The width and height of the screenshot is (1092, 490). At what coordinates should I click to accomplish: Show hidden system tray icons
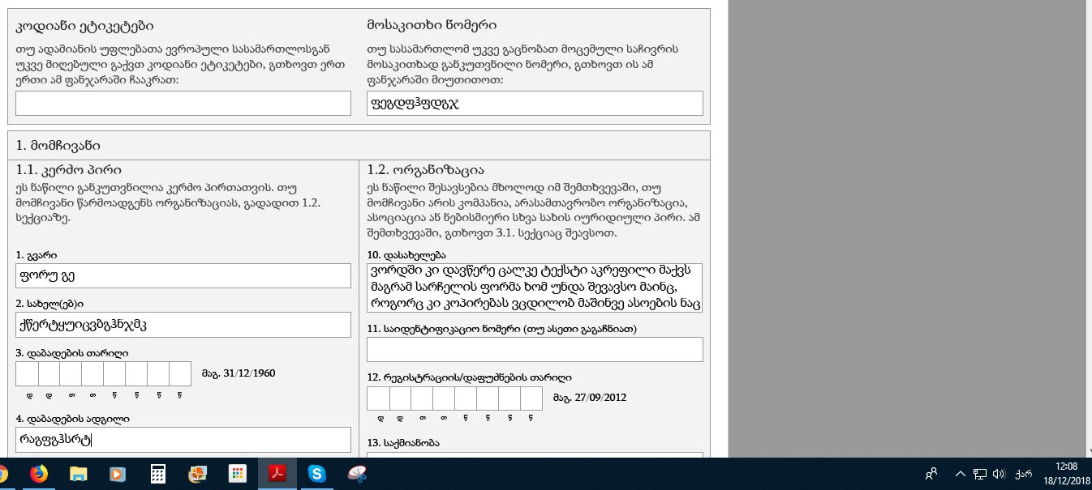click(x=960, y=474)
